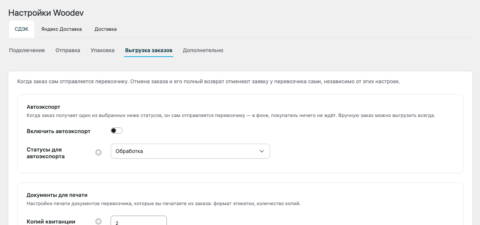480x225 pixels.
Task: Open the СДЭК tab
Action: 22,29
